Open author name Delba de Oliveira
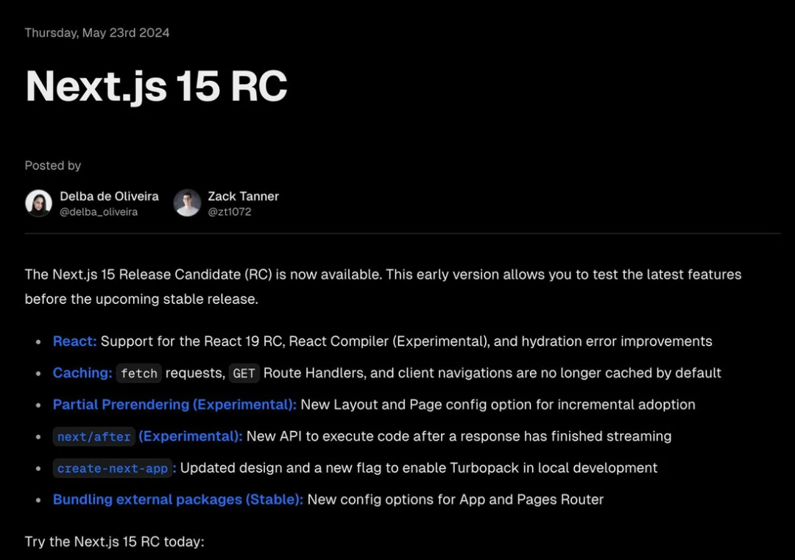 coord(109,196)
